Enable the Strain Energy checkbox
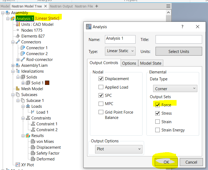The height and width of the screenshot is (170, 208). 157,130
